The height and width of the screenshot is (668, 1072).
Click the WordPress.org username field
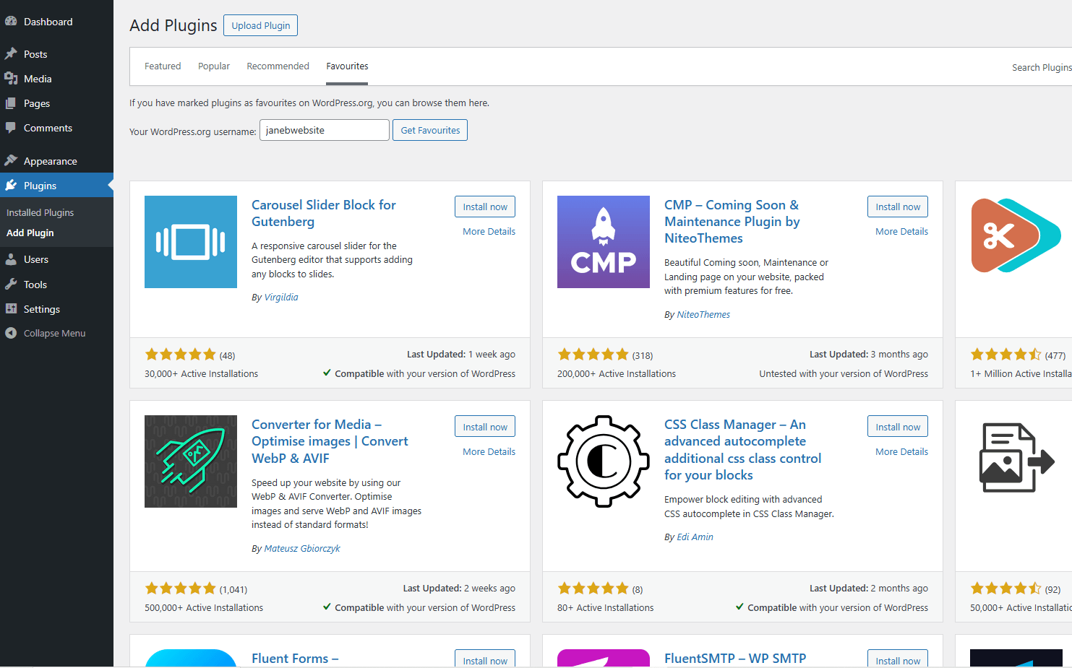[x=324, y=130]
